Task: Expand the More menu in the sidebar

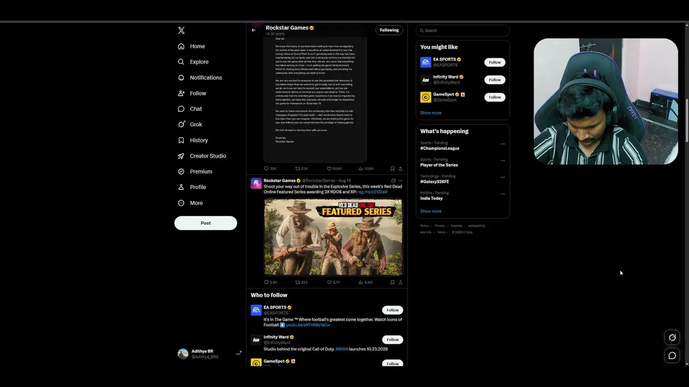Action: click(191, 203)
